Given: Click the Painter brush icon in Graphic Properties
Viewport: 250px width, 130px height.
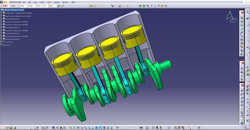Looking at the screenshot, I should (59, 6).
